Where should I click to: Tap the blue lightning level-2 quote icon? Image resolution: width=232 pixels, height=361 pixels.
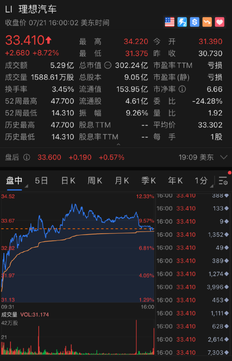pyautogui.click(x=182, y=22)
